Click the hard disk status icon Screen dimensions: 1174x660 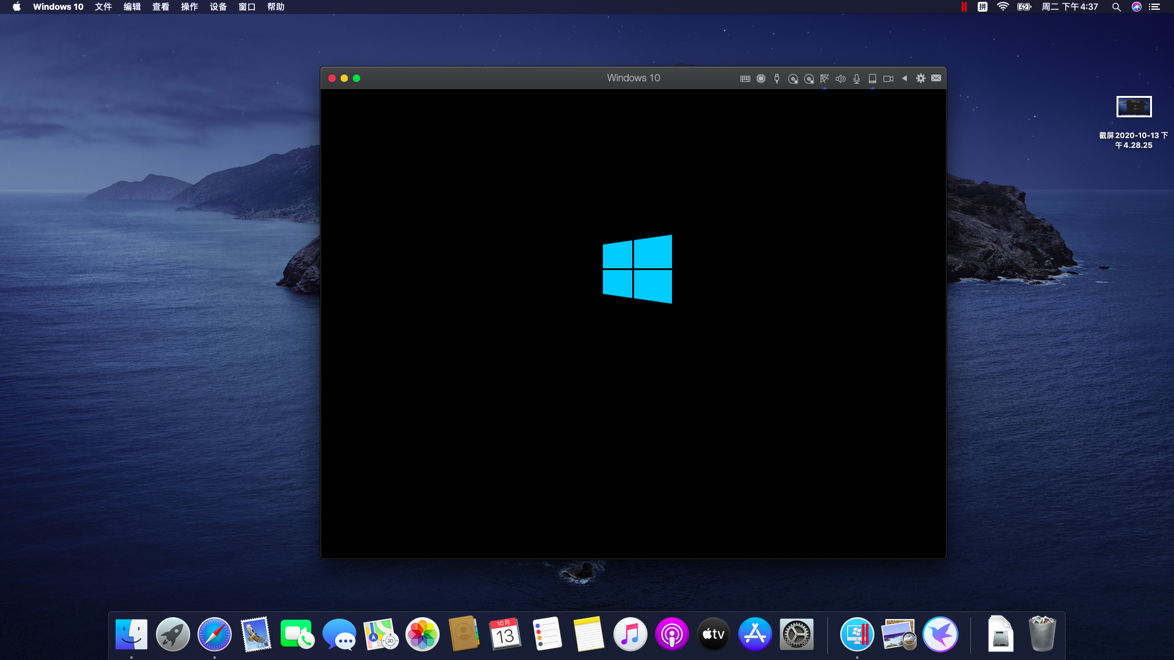click(x=873, y=78)
